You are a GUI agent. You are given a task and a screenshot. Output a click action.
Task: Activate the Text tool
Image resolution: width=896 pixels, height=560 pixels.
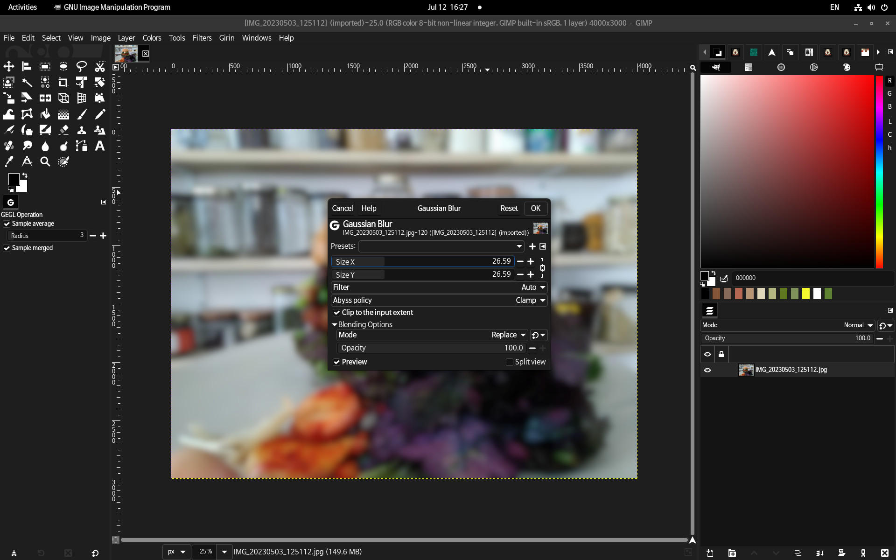[x=99, y=146]
